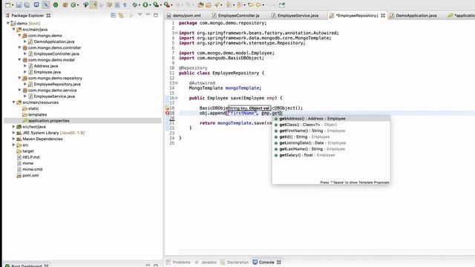
Task: Toggle fold on save method line 16
Action: click(177, 98)
